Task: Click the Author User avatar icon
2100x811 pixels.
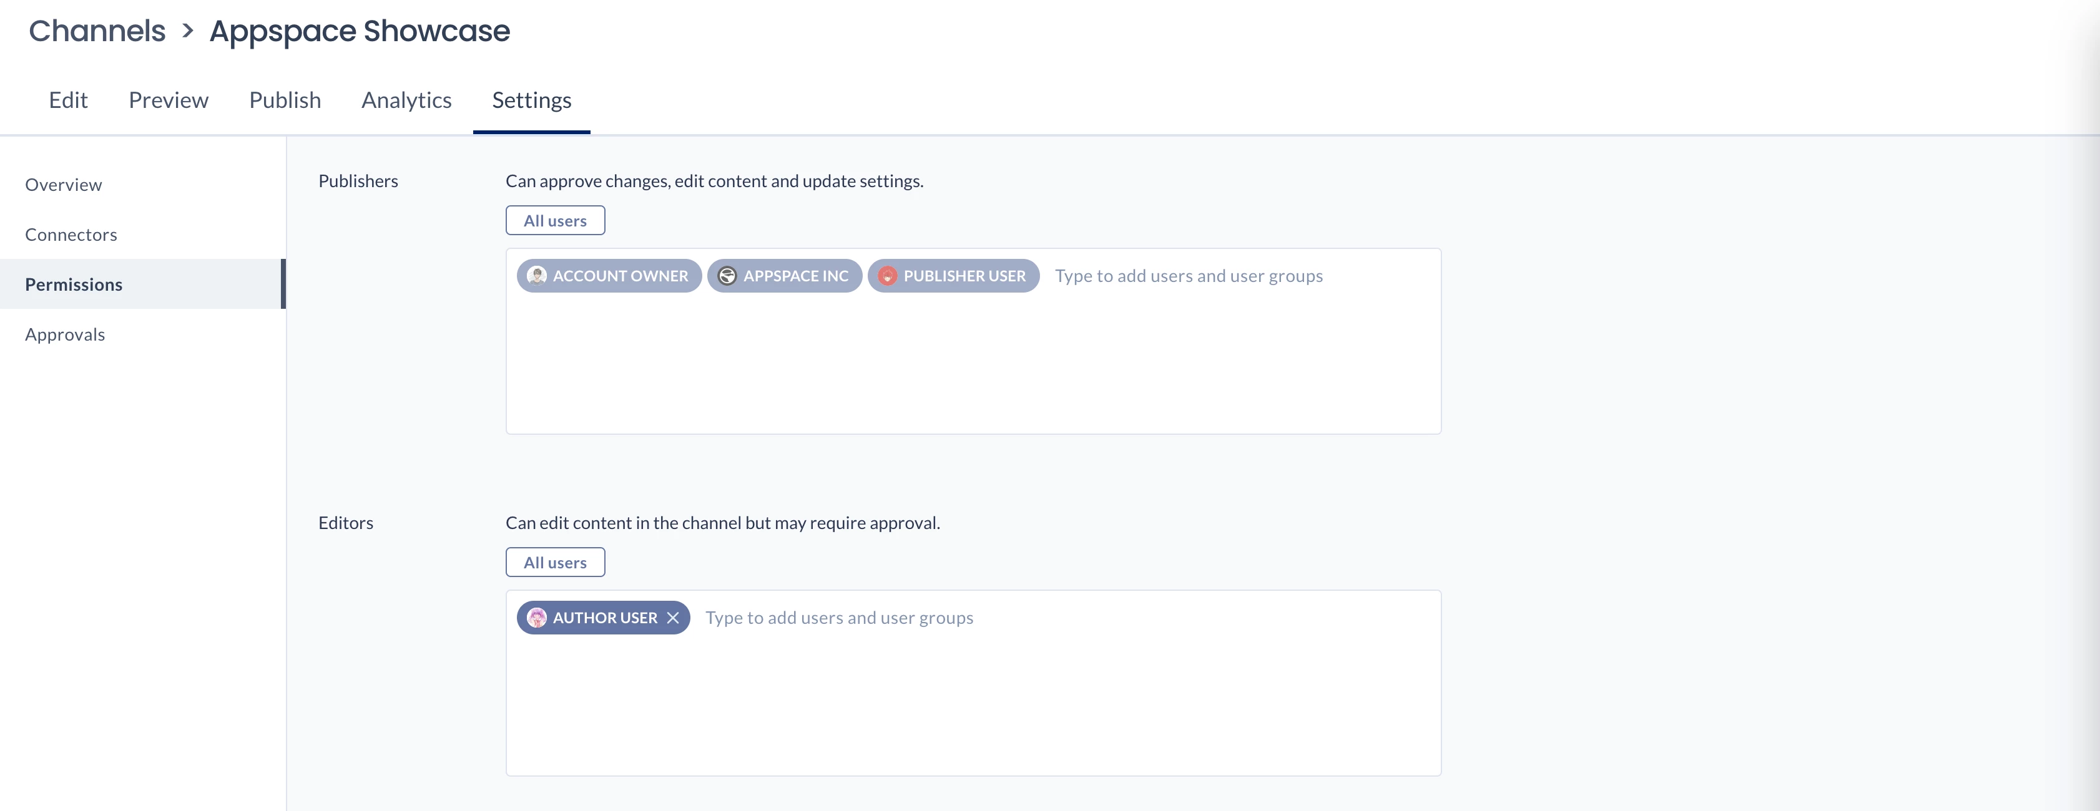Action: [x=536, y=618]
